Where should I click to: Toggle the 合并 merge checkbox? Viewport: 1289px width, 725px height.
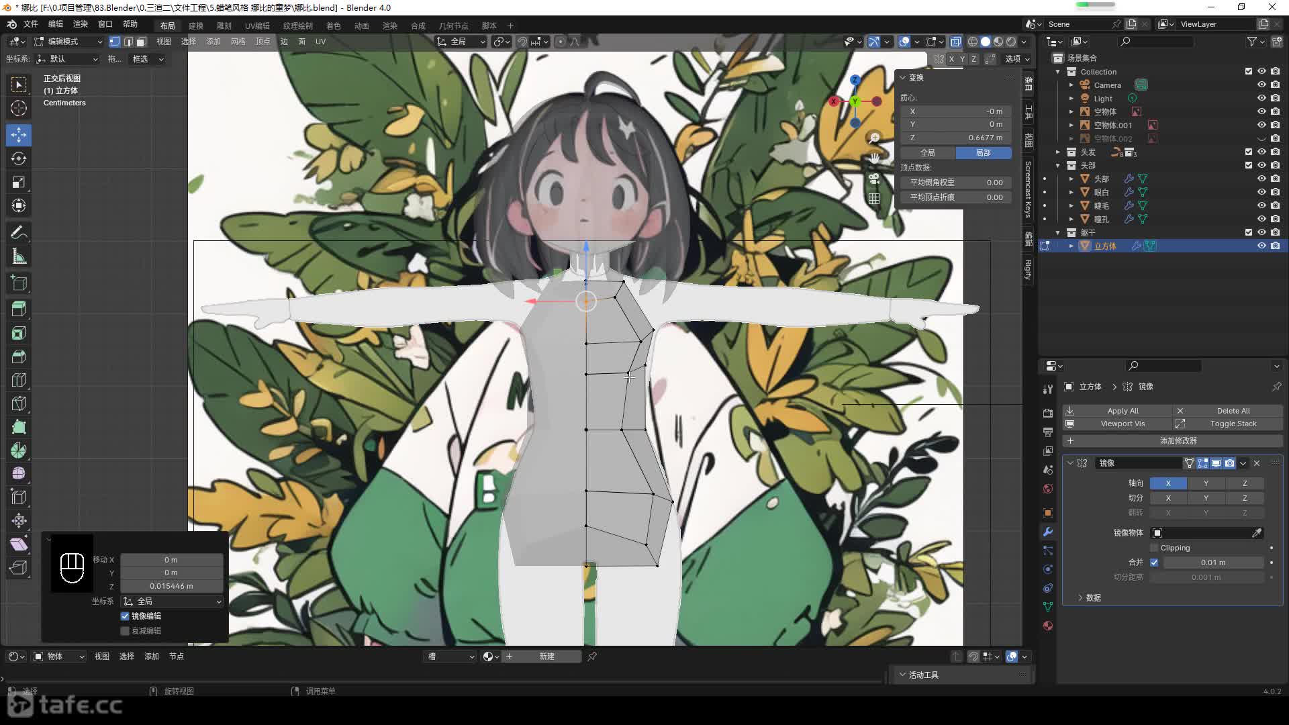click(x=1154, y=563)
